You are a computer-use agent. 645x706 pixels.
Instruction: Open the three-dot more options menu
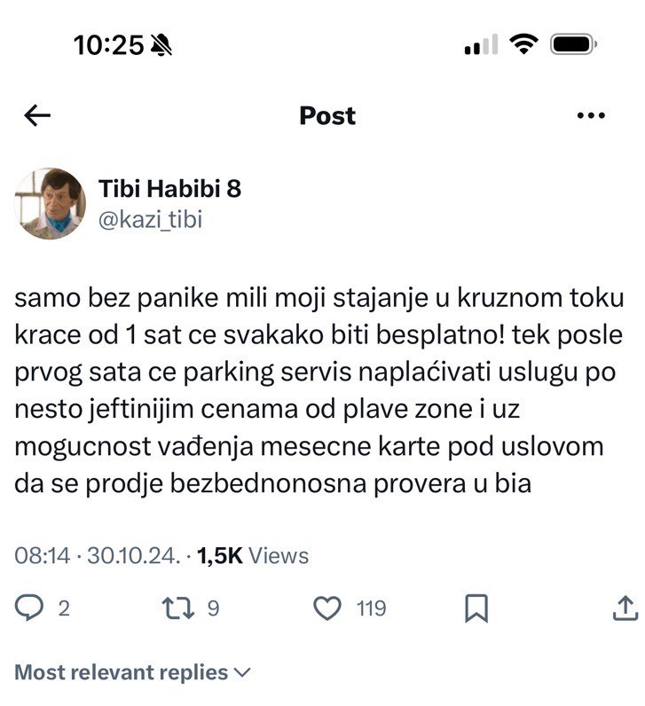pyautogui.click(x=590, y=115)
